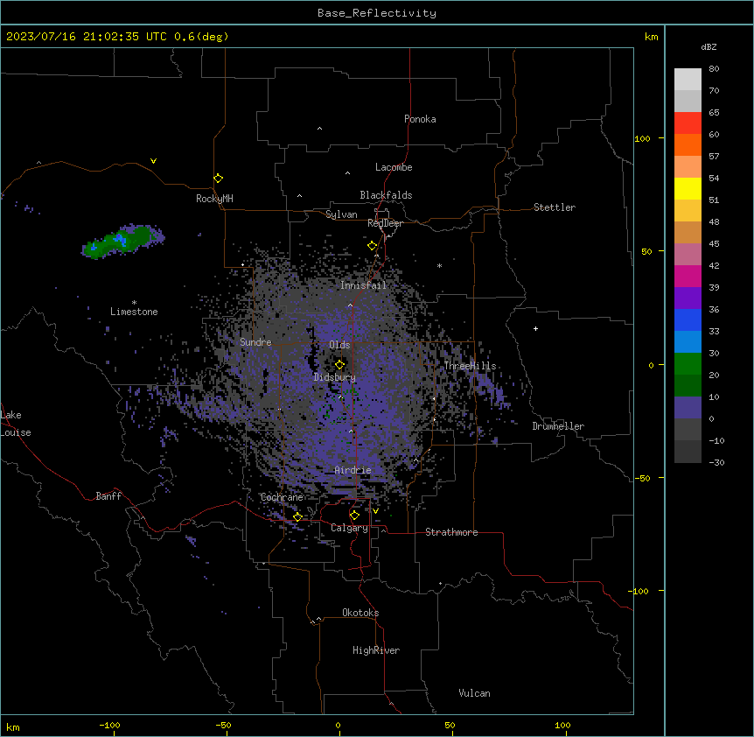Click the yellow V marker north of RockyMH
This screenshot has height=737, width=754.
(153, 161)
